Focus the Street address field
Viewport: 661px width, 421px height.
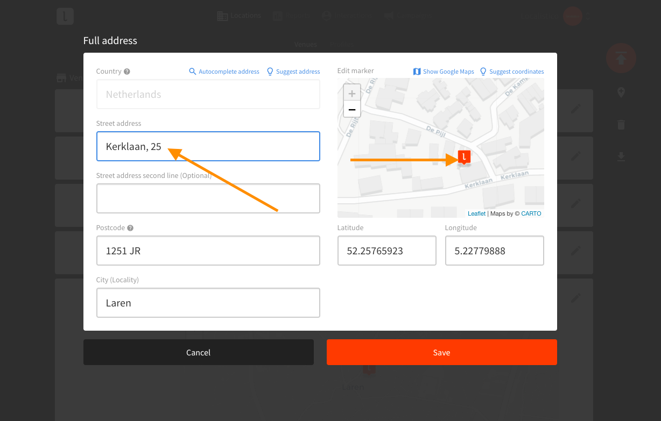(208, 146)
